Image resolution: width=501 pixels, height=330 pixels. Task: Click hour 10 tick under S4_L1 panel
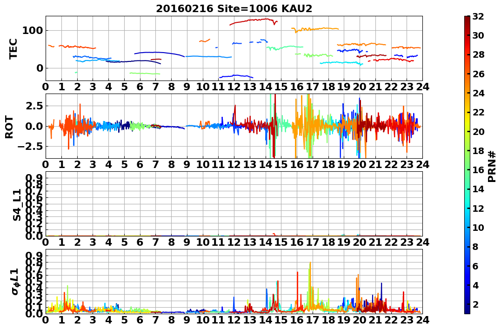pos(202,242)
